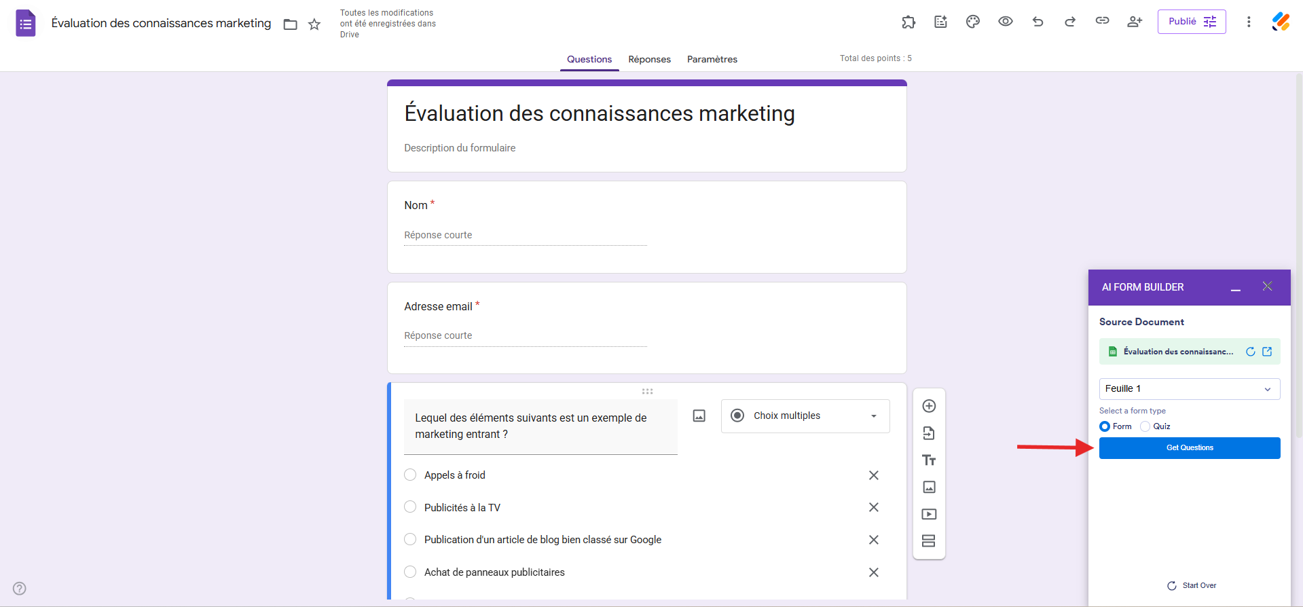Viewport: 1303px width, 607px height.
Task: Open source document in new tab icon
Action: 1267,352
